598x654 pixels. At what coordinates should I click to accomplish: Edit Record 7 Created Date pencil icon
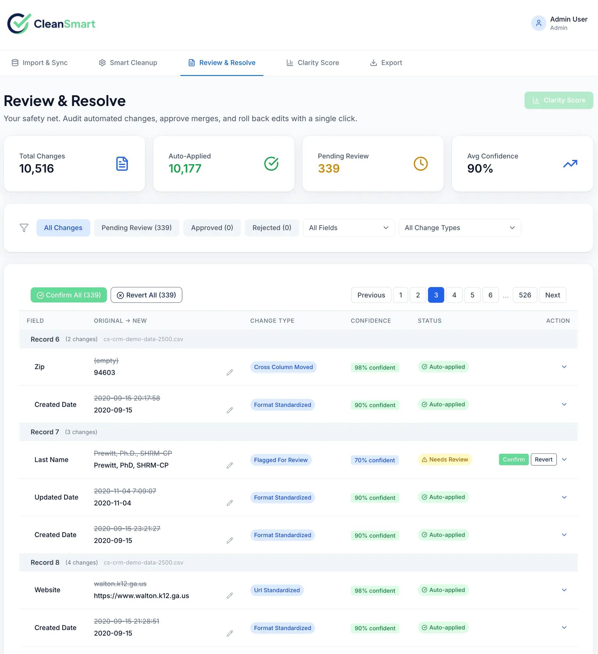[x=230, y=540]
